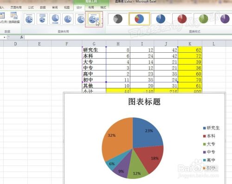This screenshot has height=184, width=232.
Task: Select column H header
Action: pos(118,44)
